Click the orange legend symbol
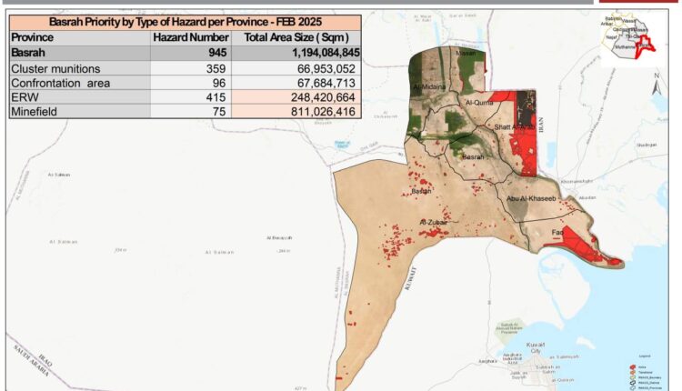The height and width of the screenshot is (391, 682). coord(632,371)
